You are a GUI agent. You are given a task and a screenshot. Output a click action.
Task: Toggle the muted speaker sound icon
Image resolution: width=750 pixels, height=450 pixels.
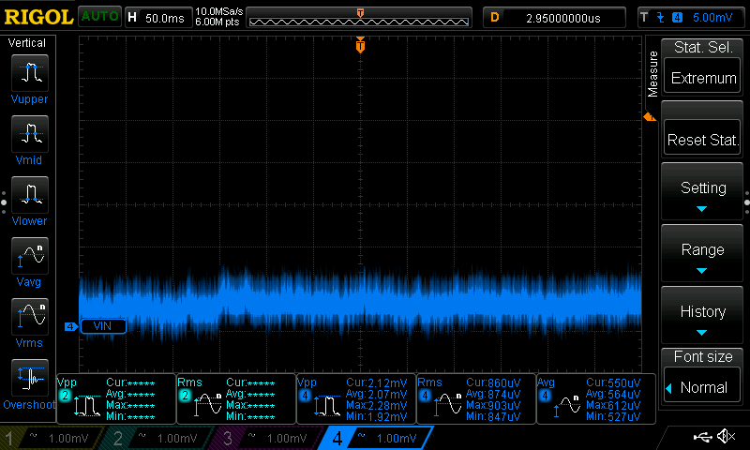[x=726, y=436]
